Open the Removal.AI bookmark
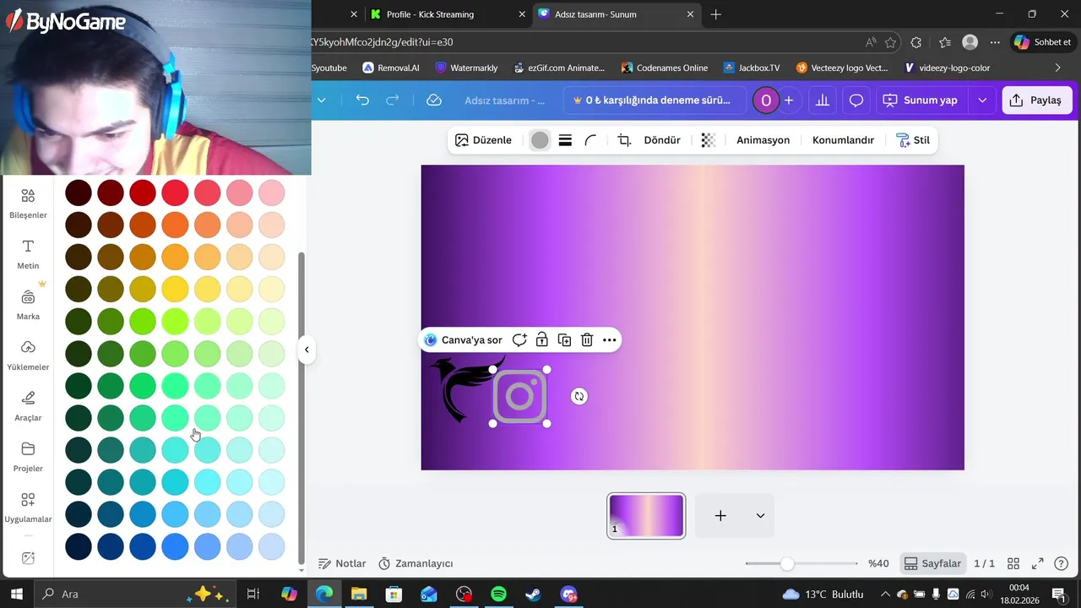Screen dimensions: 1081x608 [x=391, y=68]
